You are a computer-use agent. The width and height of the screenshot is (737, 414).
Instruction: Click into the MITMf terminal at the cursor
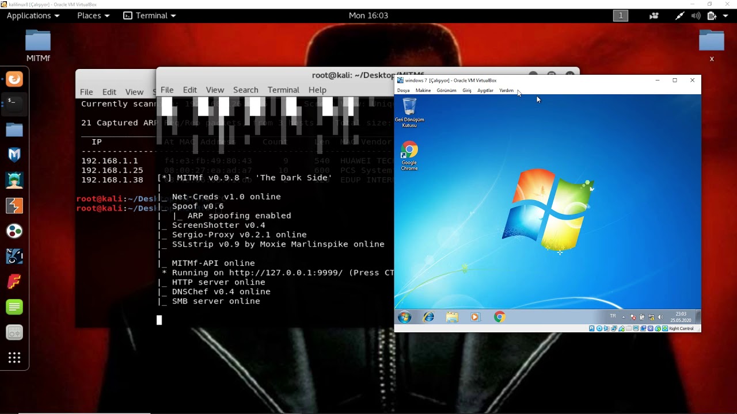point(159,320)
